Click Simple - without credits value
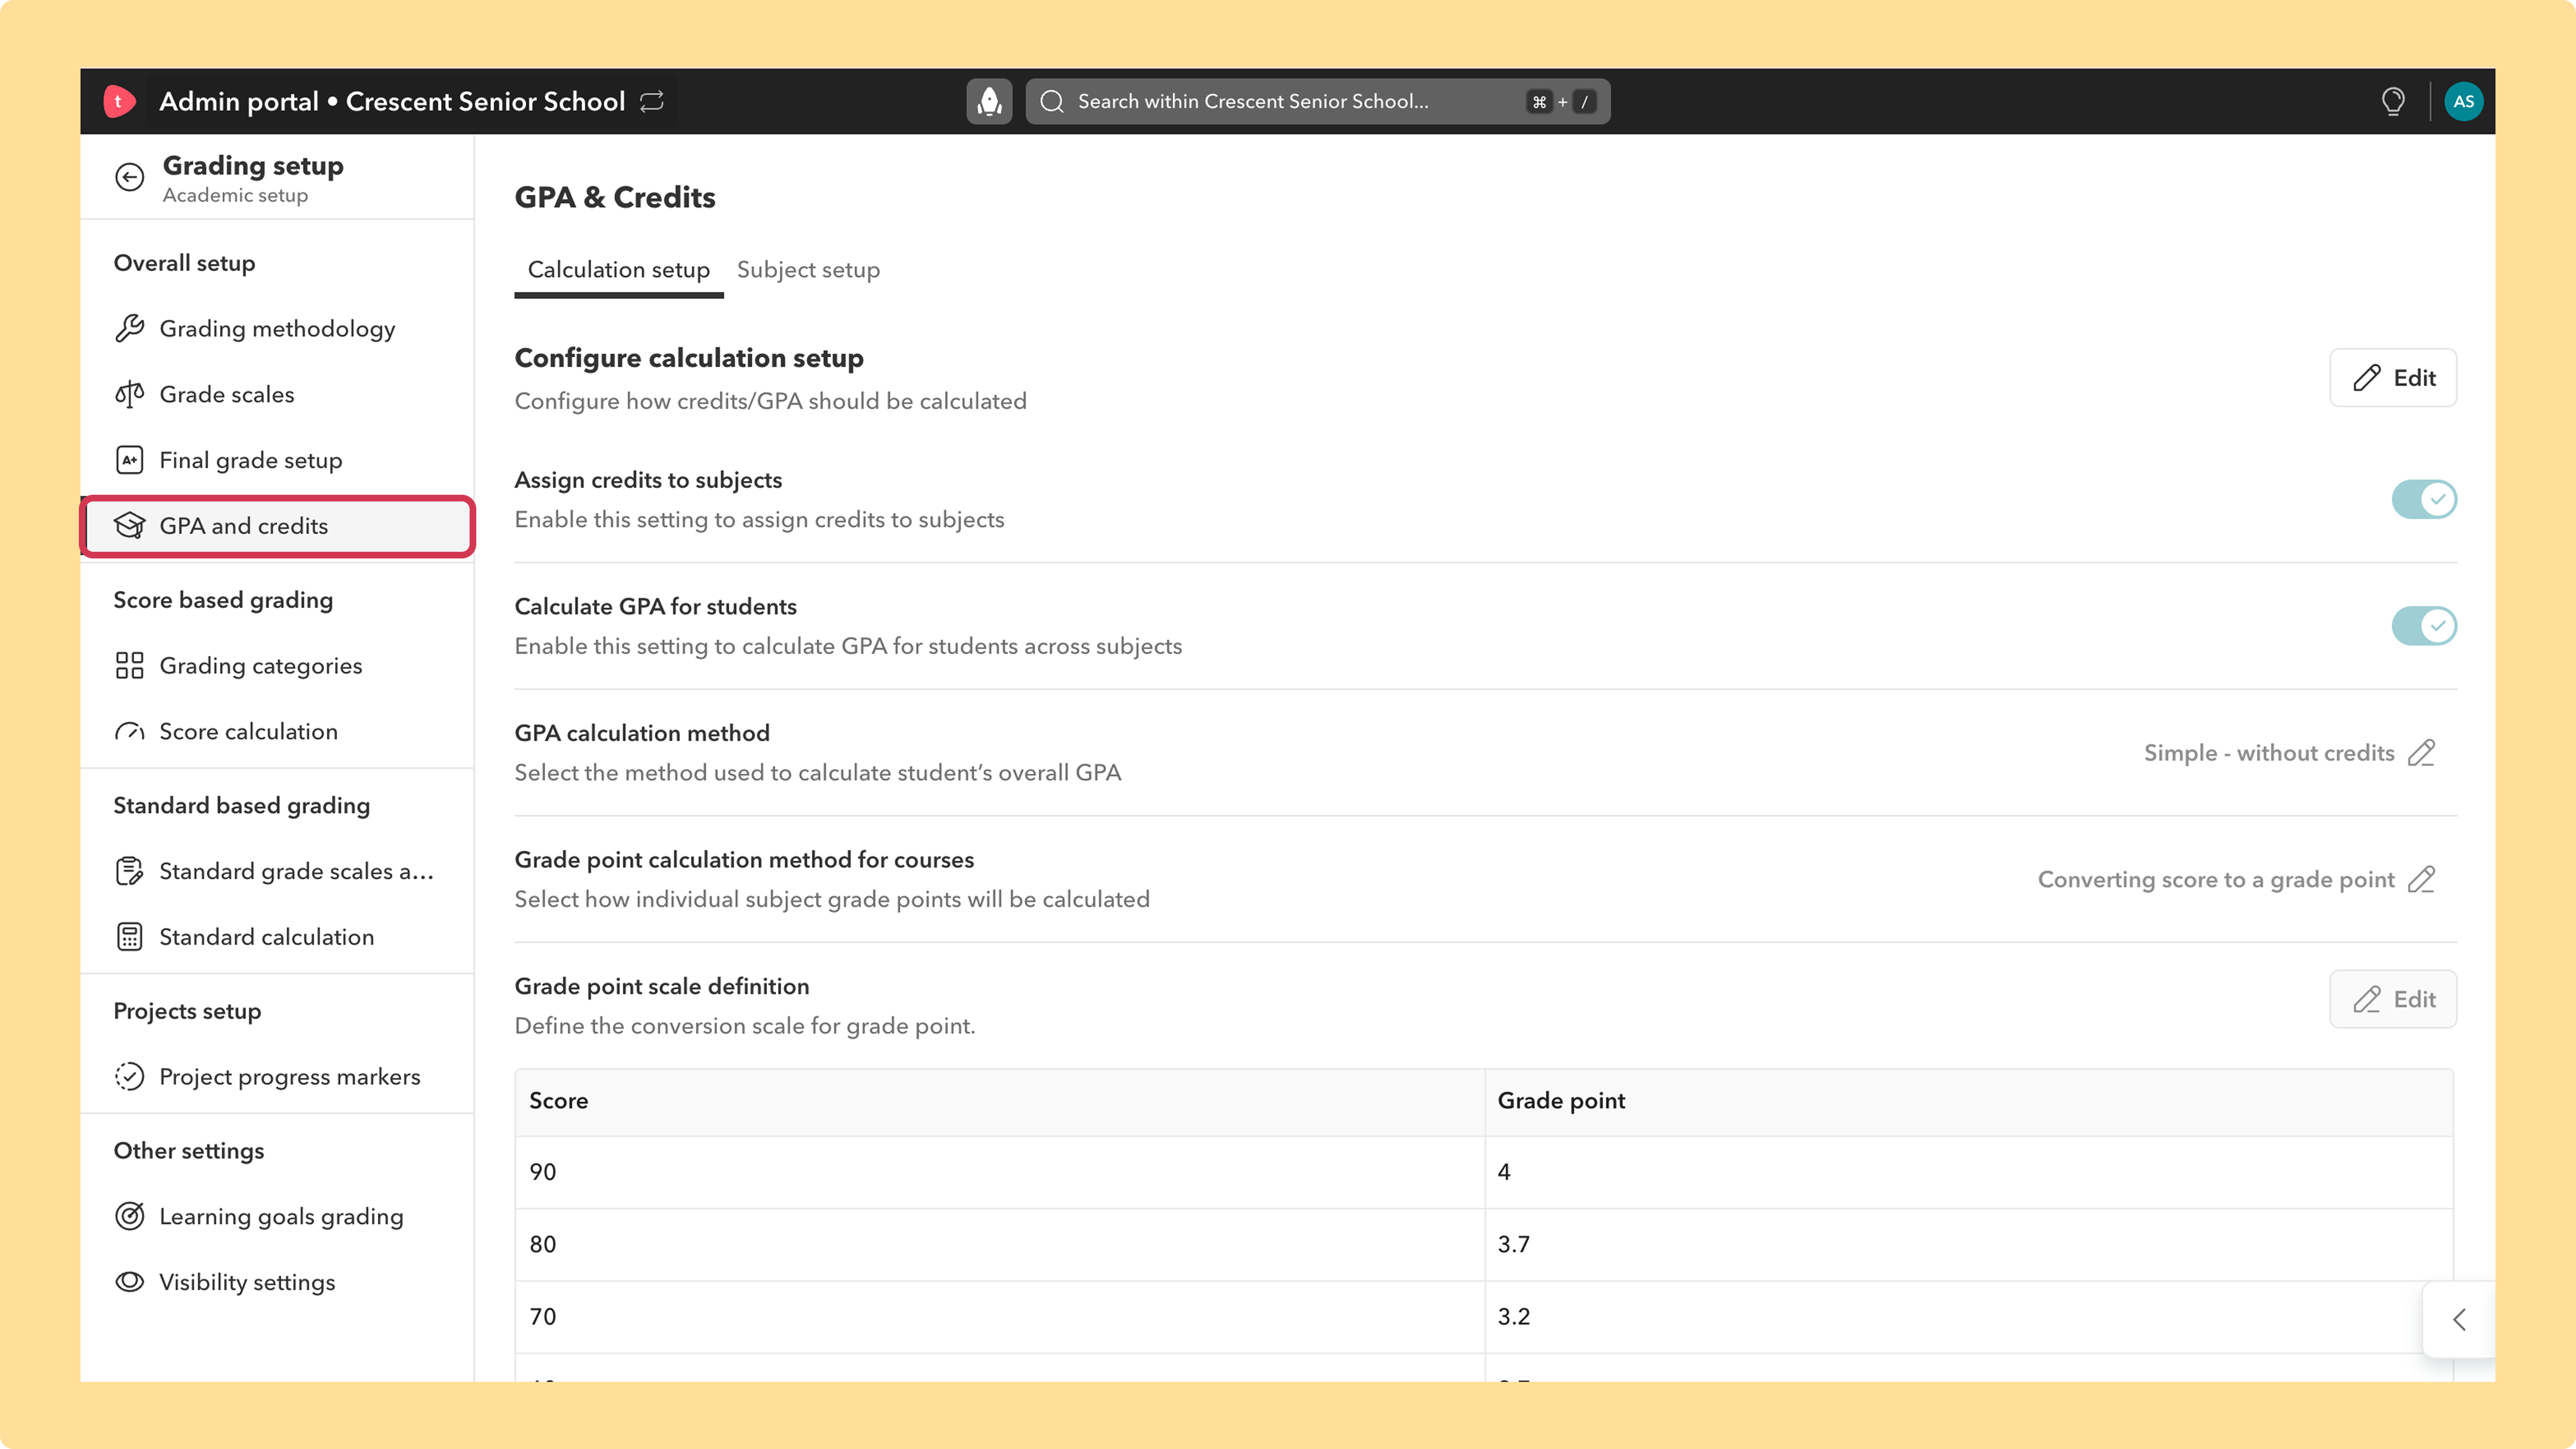The width and height of the screenshot is (2576, 1449). pos(2269,753)
